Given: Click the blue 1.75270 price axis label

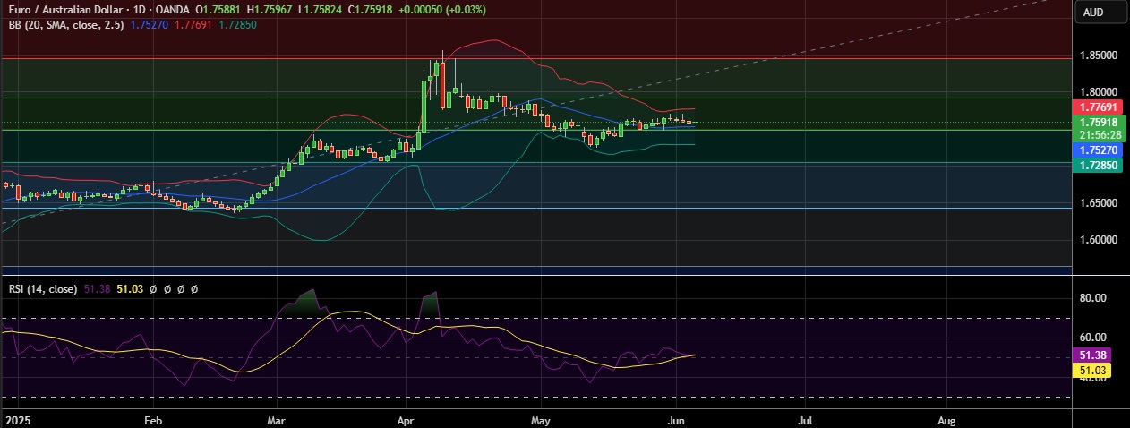Looking at the screenshot, I should (x=1096, y=152).
